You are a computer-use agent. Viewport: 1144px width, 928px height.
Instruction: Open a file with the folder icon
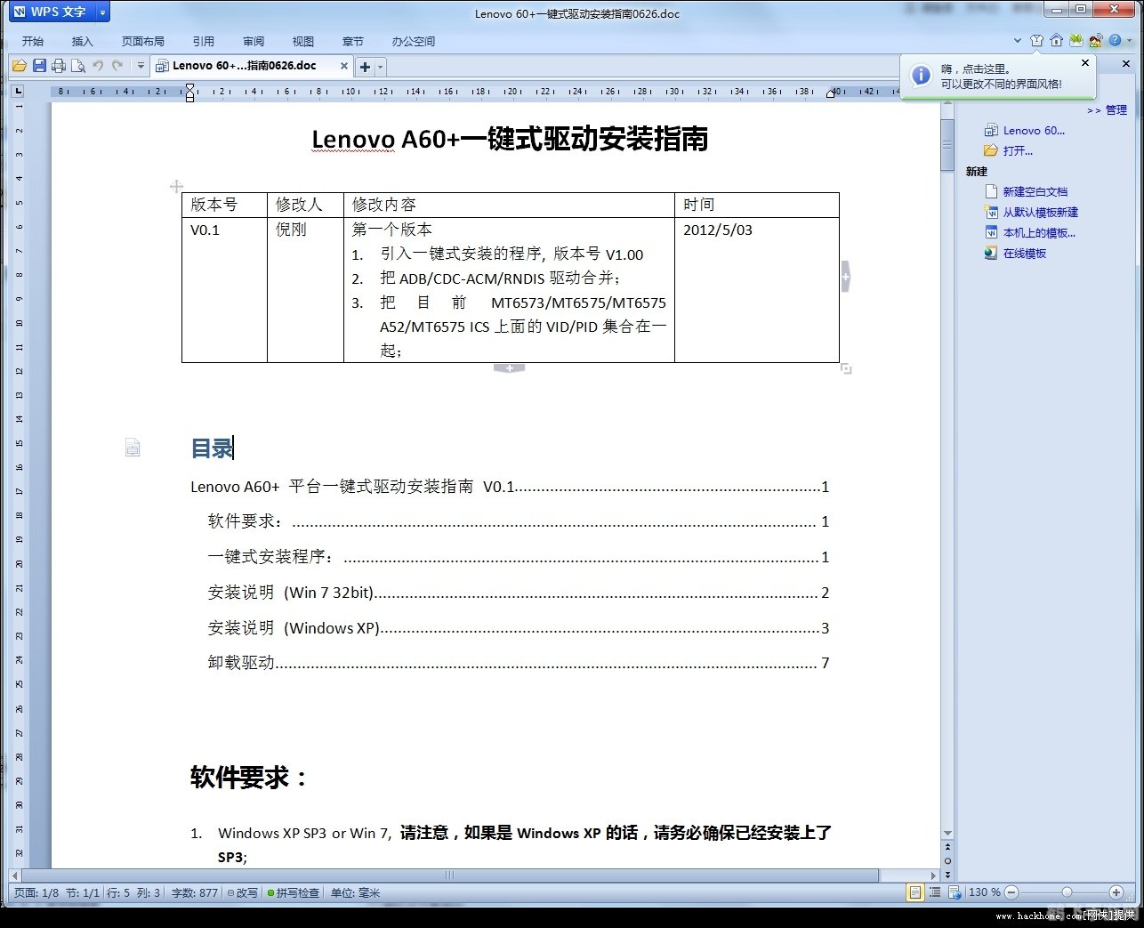[19, 66]
